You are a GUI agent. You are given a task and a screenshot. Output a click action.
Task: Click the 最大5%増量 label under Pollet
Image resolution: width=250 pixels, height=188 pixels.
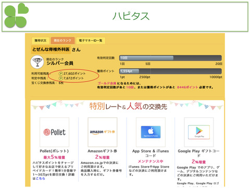click(54, 157)
